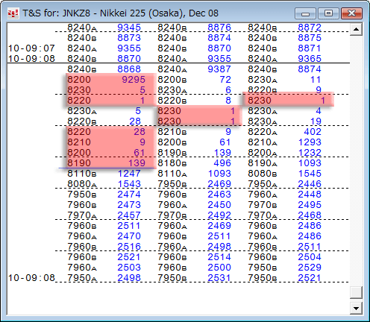Click price 8210A
Image resolution: width=370 pixels, height=322 pixels.
click(x=263, y=142)
